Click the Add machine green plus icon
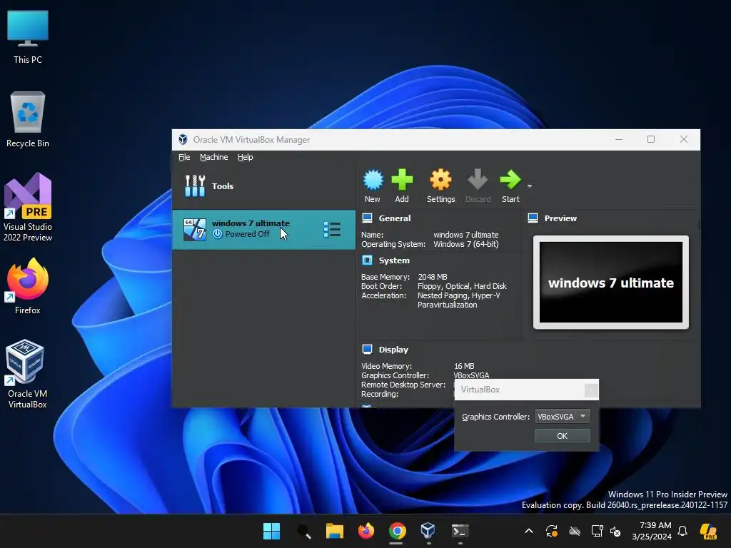Screen dimensions: 731x548 coord(402,186)
